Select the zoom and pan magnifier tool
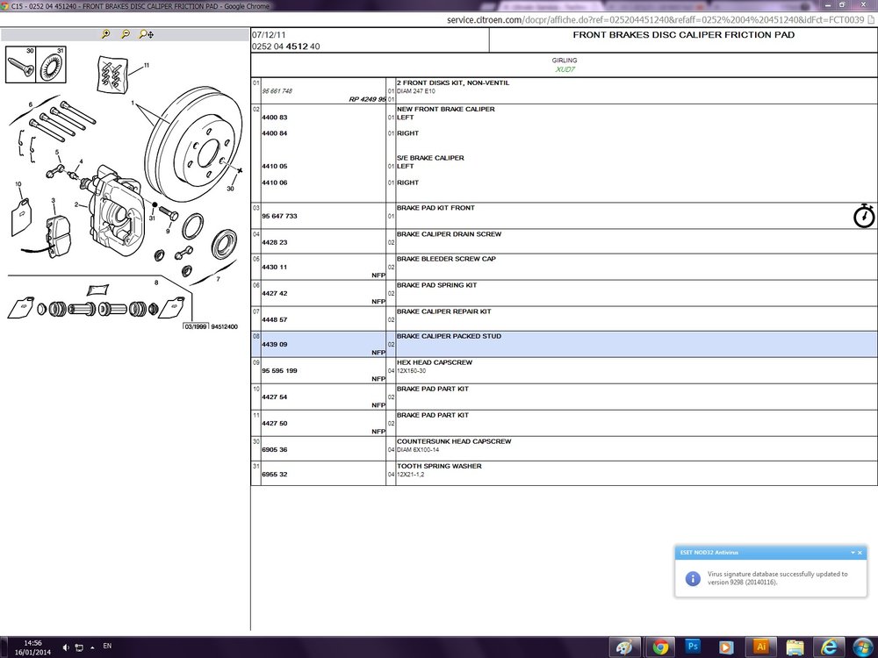Screen dimensions: 878x658 point(146,34)
